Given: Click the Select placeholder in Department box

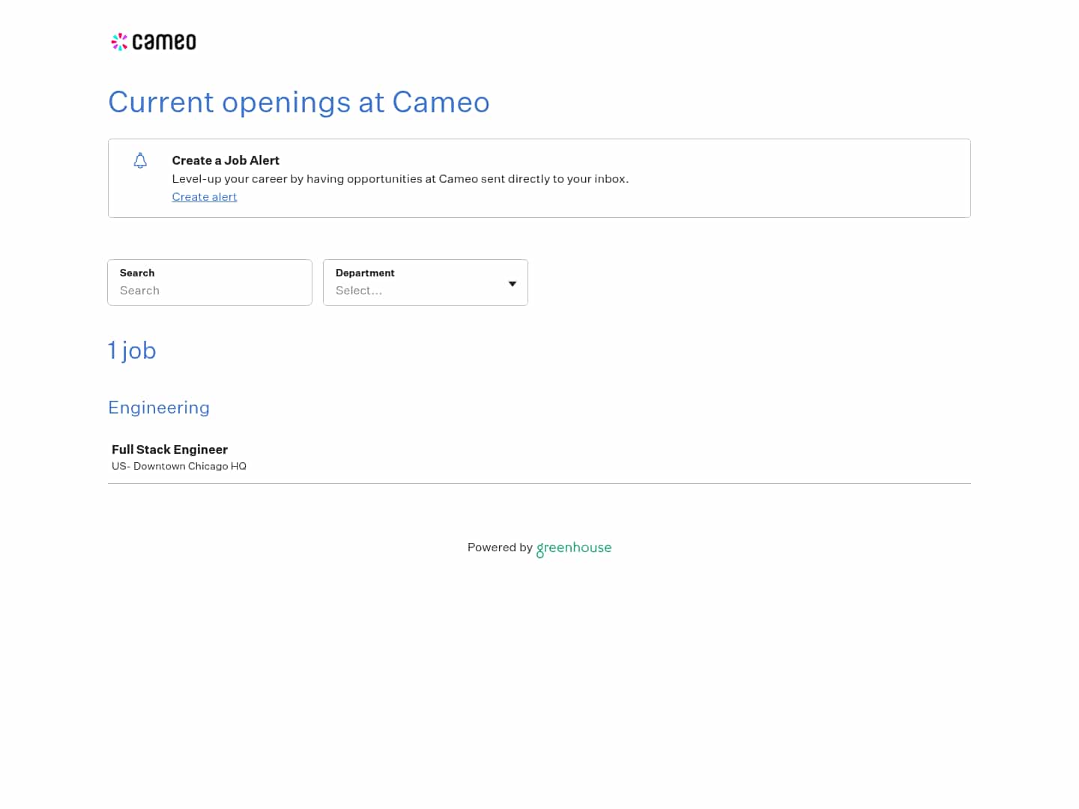Looking at the screenshot, I should point(359,291).
